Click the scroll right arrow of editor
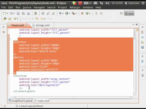The height and width of the screenshot is (109, 146). (x=132, y=97)
